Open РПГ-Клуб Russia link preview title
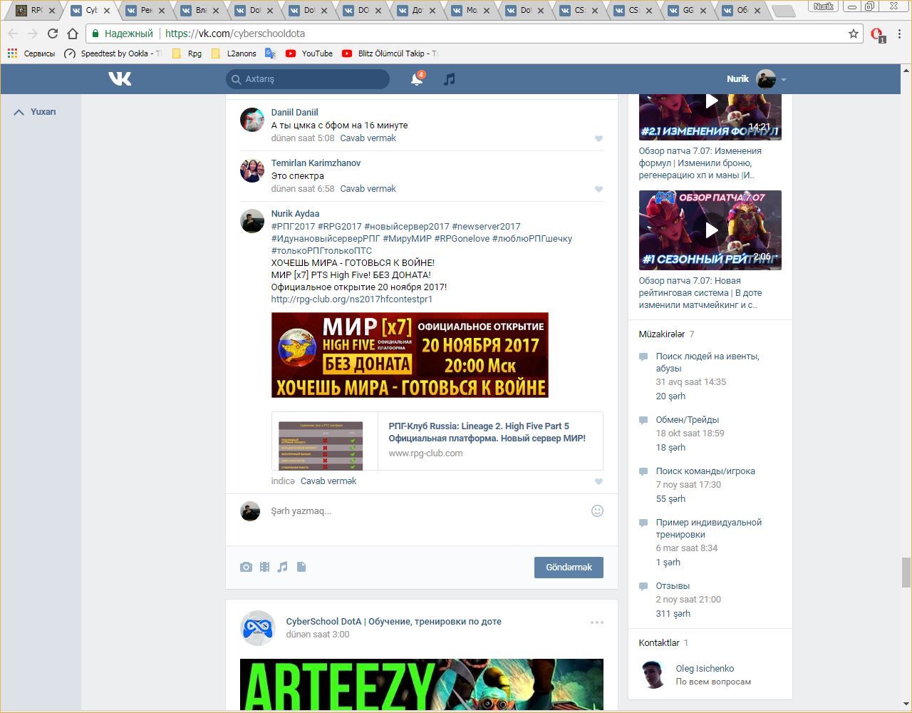The height and width of the screenshot is (713, 912). click(x=487, y=432)
